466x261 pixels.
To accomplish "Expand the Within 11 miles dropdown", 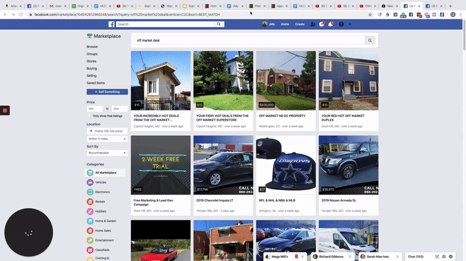I will tap(107, 138).
